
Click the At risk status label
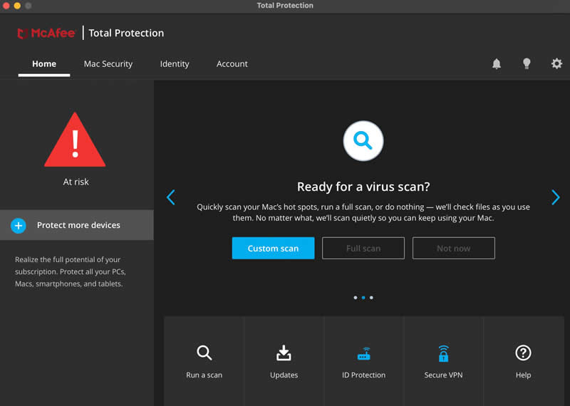click(76, 182)
